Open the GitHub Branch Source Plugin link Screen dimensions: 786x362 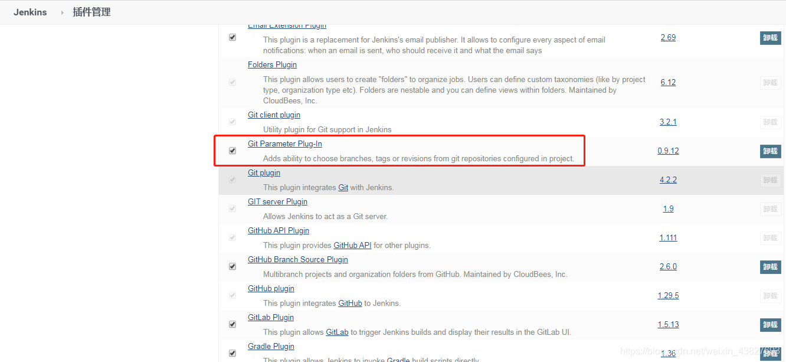coord(298,260)
